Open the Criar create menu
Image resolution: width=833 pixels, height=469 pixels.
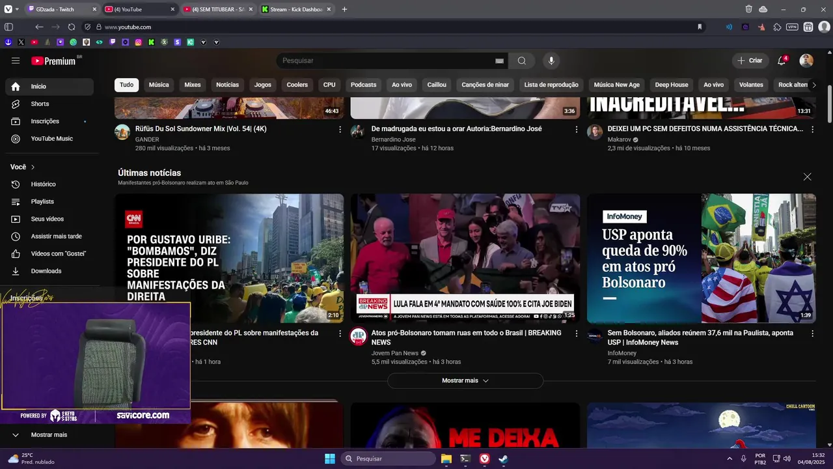[750, 61]
